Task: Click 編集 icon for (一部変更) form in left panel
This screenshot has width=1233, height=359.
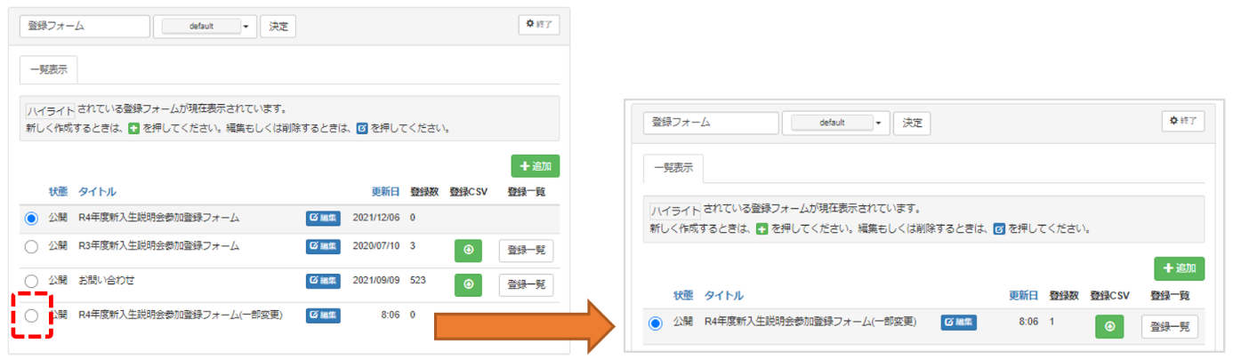Action: [323, 315]
